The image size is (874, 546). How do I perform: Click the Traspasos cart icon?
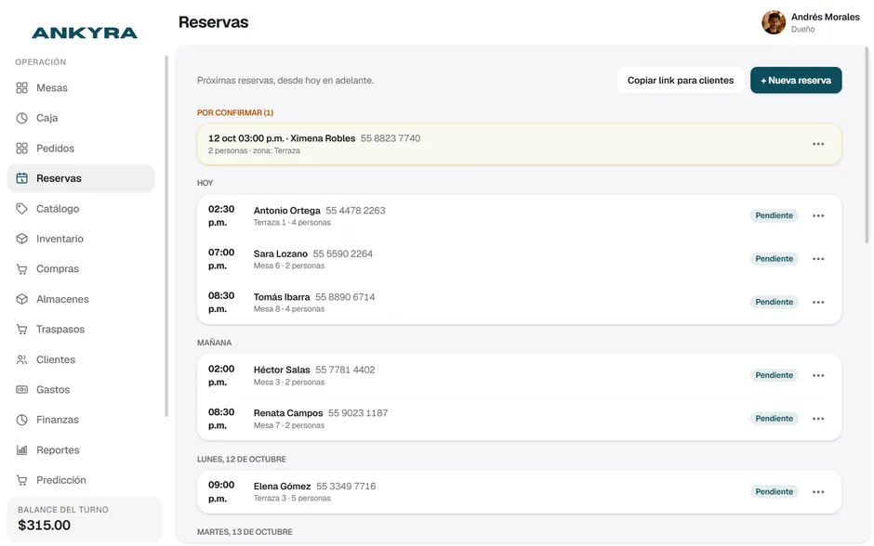(x=21, y=330)
